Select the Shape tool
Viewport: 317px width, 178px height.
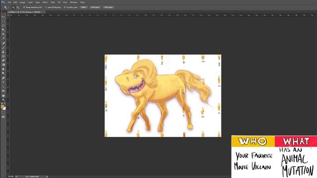pyautogui.click(x=3, y=91)
